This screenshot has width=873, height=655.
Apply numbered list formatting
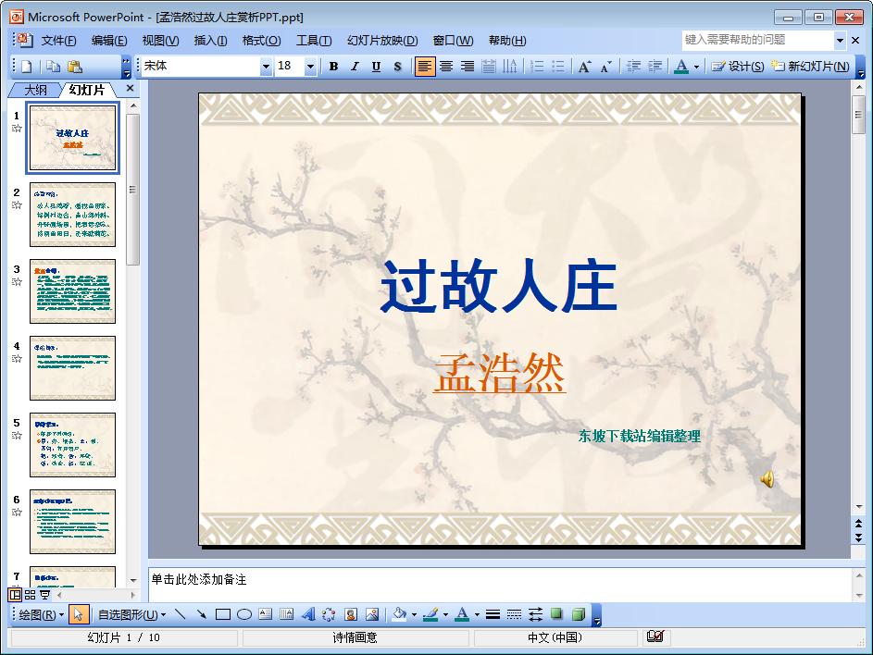[x=537, y=67]
